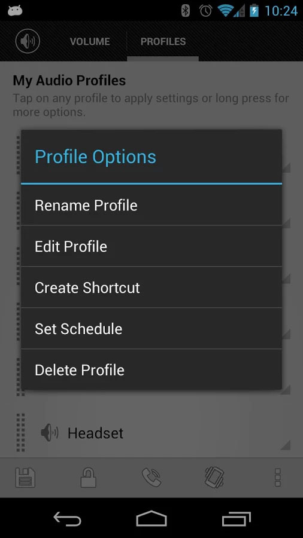Switch to the VOLUME tab

[x=90, y=41]
